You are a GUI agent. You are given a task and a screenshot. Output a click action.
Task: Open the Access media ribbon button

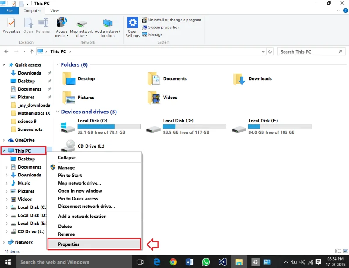(62, 27)
